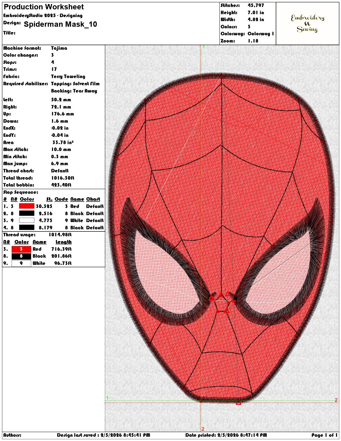This screenshot has height=441, width=341.
Task: Click the Color header in Stop Sequence
Action: pos(27,199)
